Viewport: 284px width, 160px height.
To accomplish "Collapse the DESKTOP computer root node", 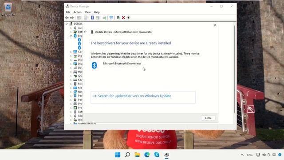I will 67,24.
